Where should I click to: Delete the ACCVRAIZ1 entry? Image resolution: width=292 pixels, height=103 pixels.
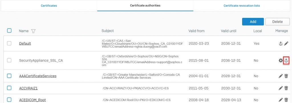(x=286, y=88)
